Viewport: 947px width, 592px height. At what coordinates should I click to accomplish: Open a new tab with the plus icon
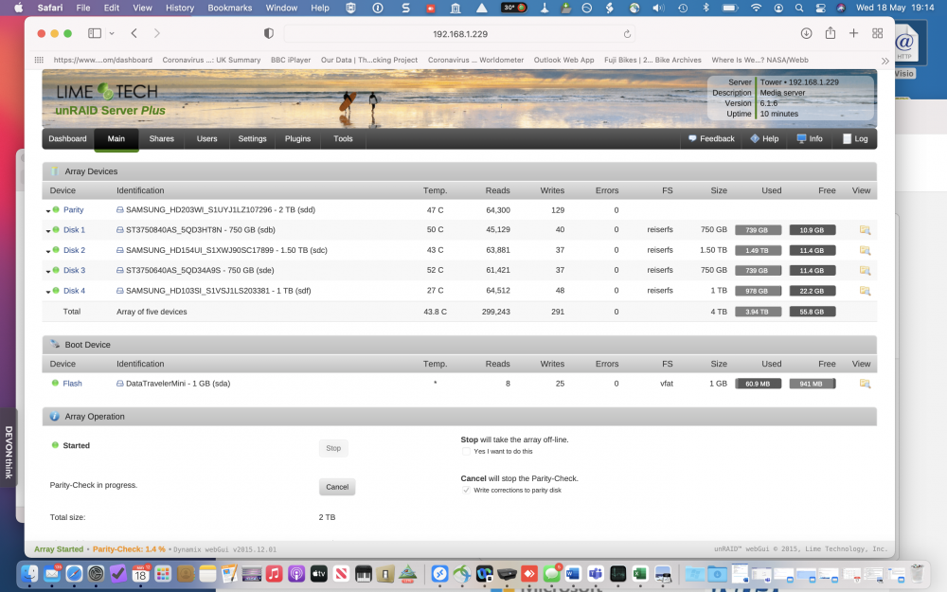pos(853,33)
